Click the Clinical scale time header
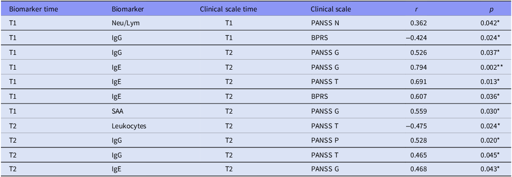The width and height of the screenshot is (512, 177). pyautogui.click(x=228, y=9)
